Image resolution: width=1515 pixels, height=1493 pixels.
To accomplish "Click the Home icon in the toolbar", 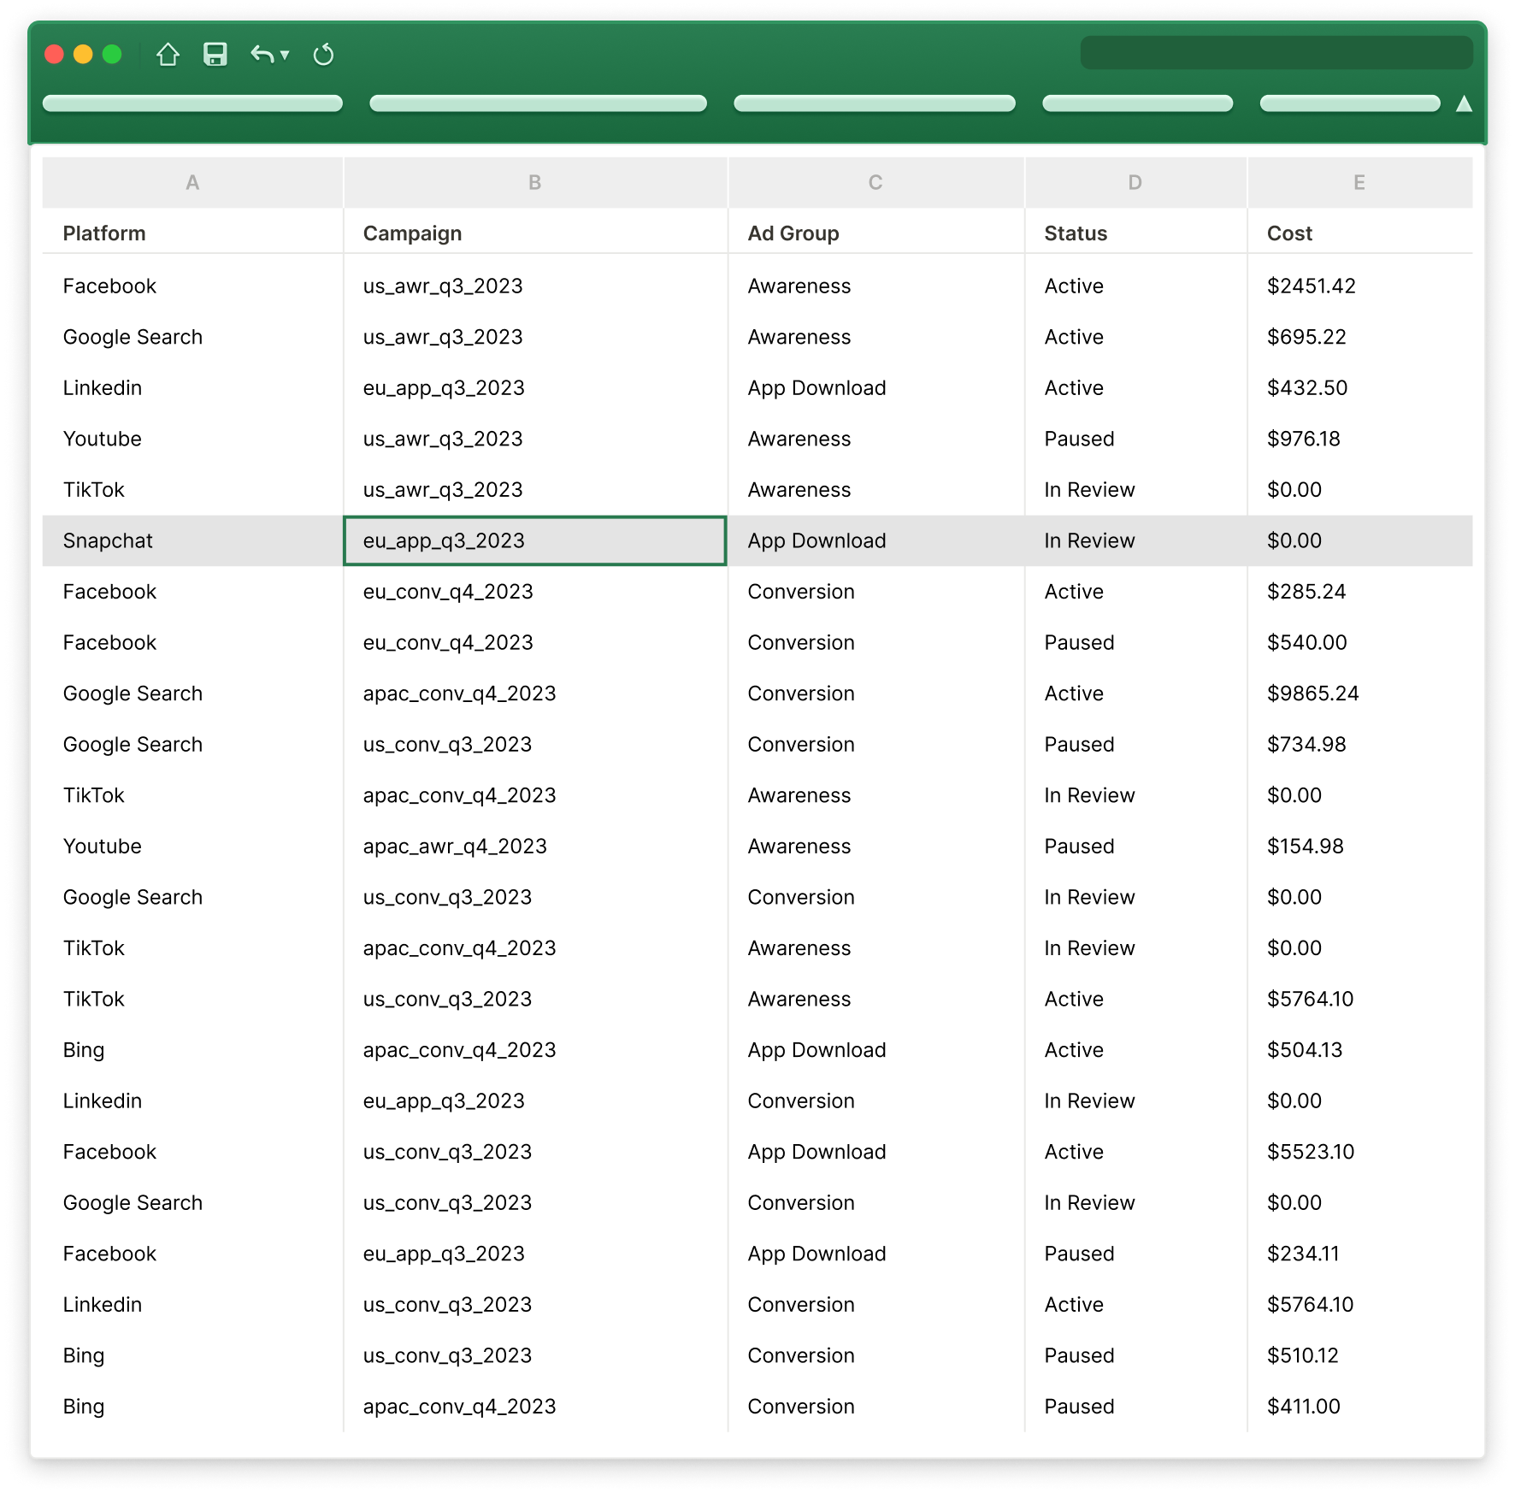I will [x=168, y=54].
